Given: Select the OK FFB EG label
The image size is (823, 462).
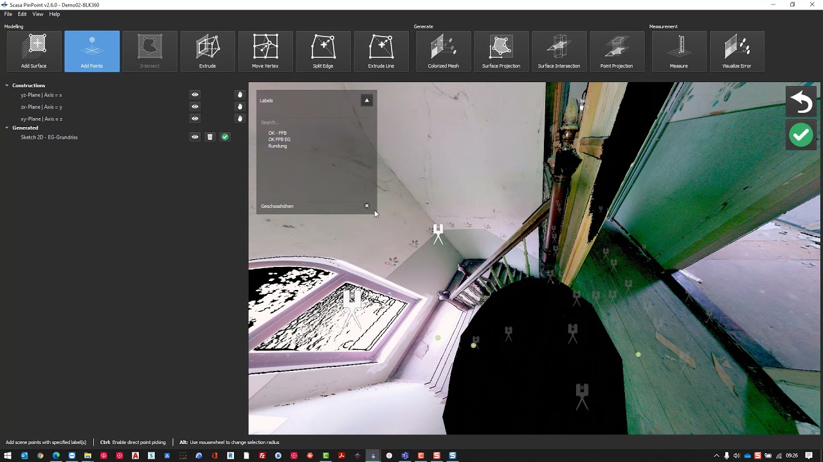Looking at the screenshot, I should click(280, 139).
